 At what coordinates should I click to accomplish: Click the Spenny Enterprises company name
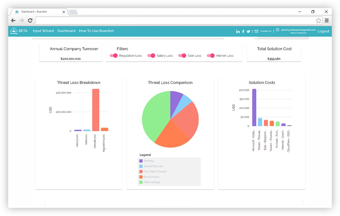click(298, 33)
